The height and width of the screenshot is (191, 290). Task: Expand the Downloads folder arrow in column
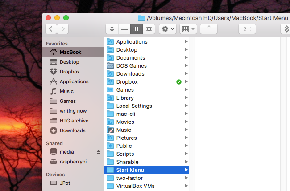pyautogui.click(x=186, y=73)
